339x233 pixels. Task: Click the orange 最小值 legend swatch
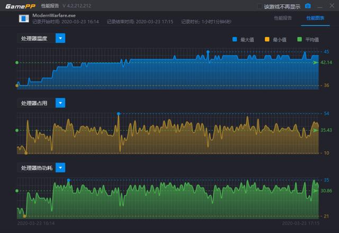[x=267, y=39]
